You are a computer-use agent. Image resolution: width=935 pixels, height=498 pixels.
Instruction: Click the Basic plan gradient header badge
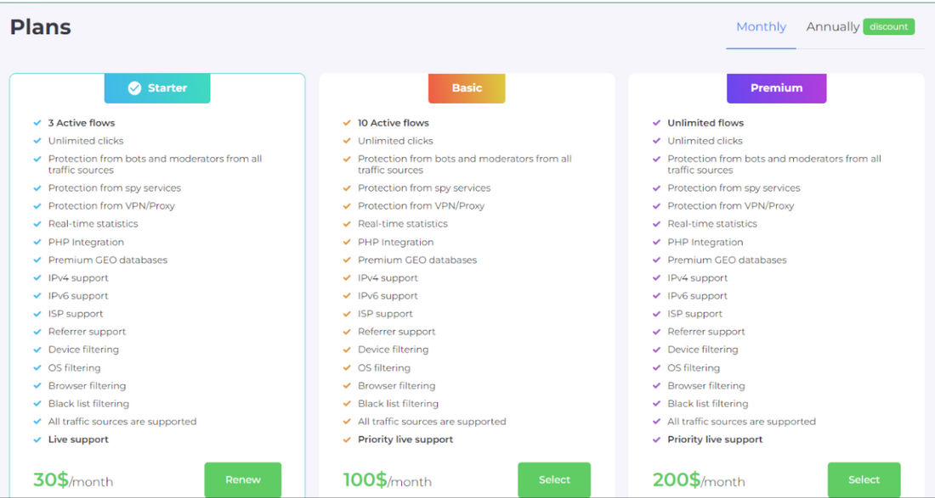pos(467,88)
